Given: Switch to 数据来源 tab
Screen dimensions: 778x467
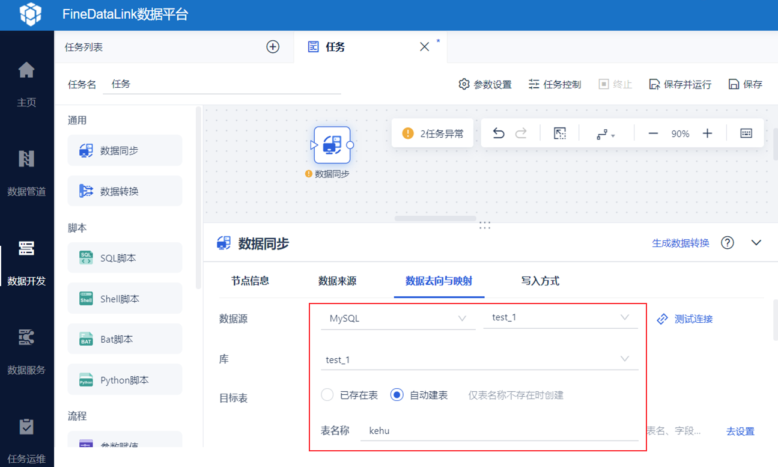Looking at the screenshot, I should [338, 281].
